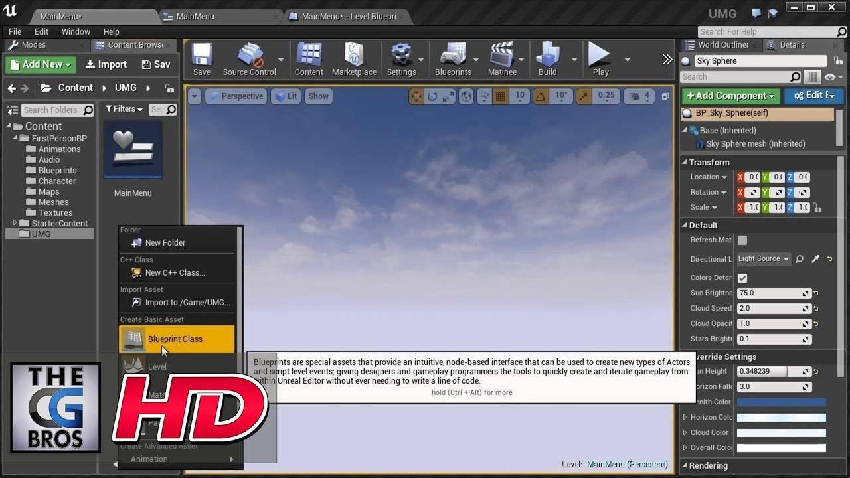The width and height of the screenshot is (850, 478).
Task: Collapse the Transform section
Action: pyautogui.click(x=685, y=162)
